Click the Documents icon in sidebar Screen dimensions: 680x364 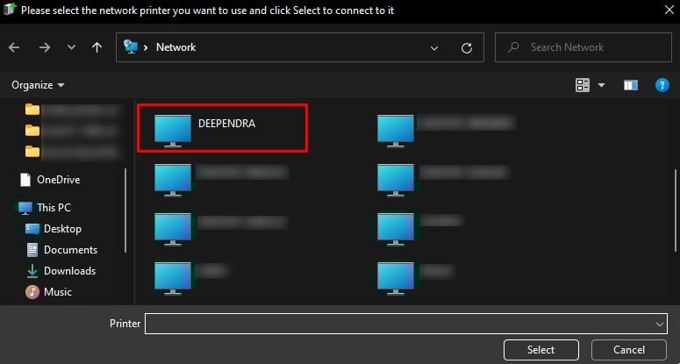click(x=32, y=250)
